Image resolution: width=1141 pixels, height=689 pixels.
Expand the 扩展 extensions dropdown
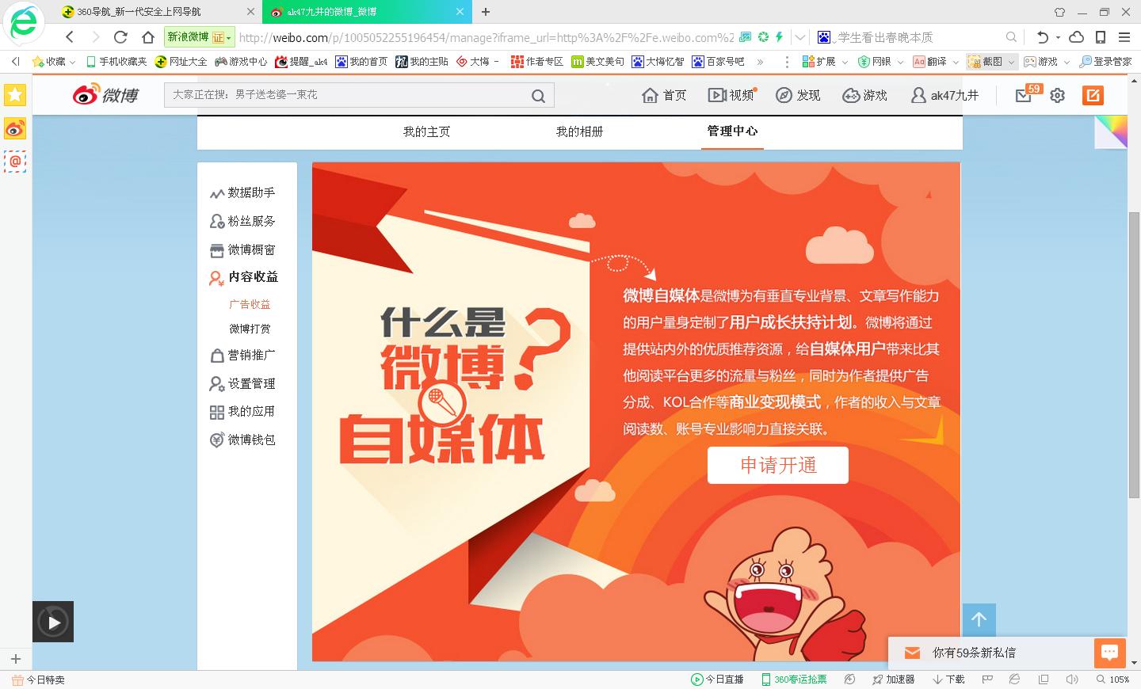845,62
